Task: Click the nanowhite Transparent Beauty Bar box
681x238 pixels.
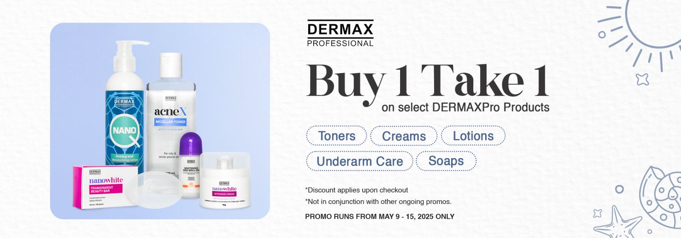Action: tap(106, 187)
